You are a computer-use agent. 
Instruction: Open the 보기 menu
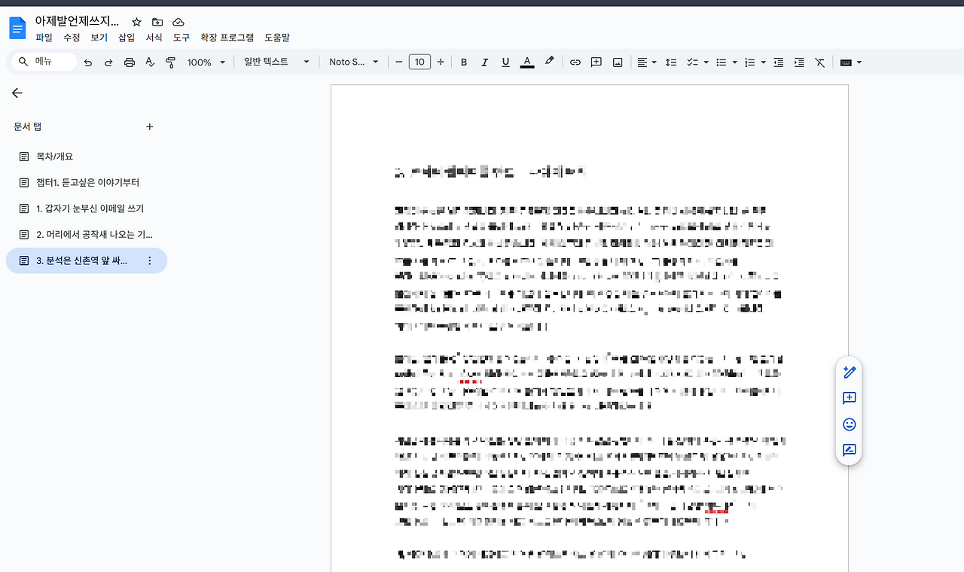point(99,38)
